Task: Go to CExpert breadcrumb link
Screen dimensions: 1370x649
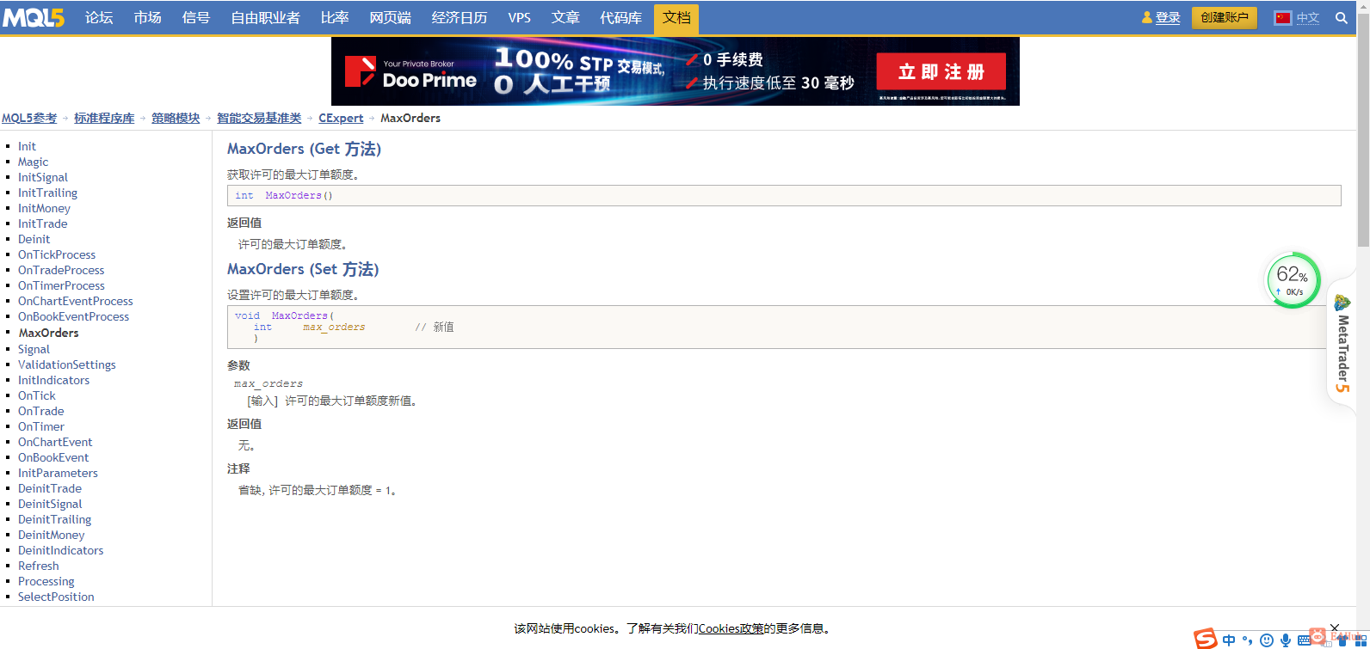Action: point(341,119)
